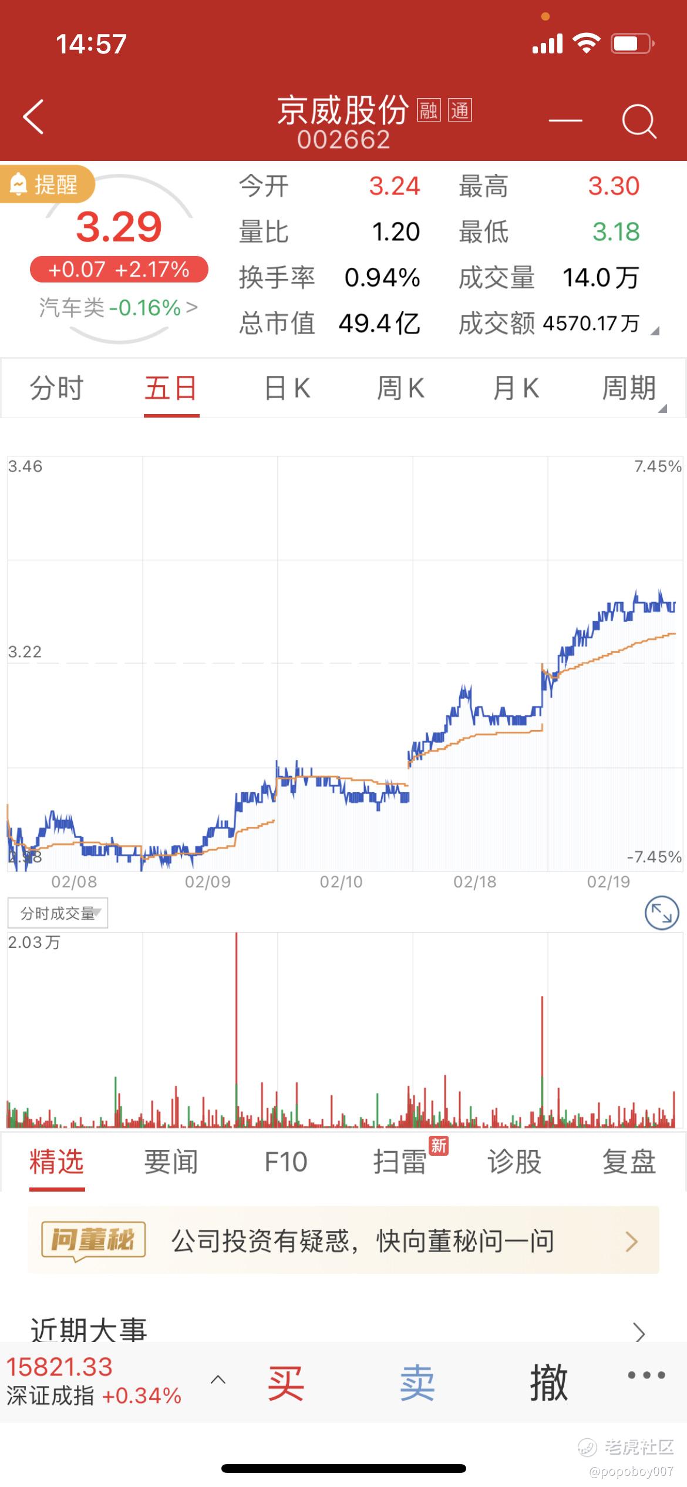This screenshot has height=1487, width=687.
Task: Open the 问董秘 banner
Action: [343, 1242]
